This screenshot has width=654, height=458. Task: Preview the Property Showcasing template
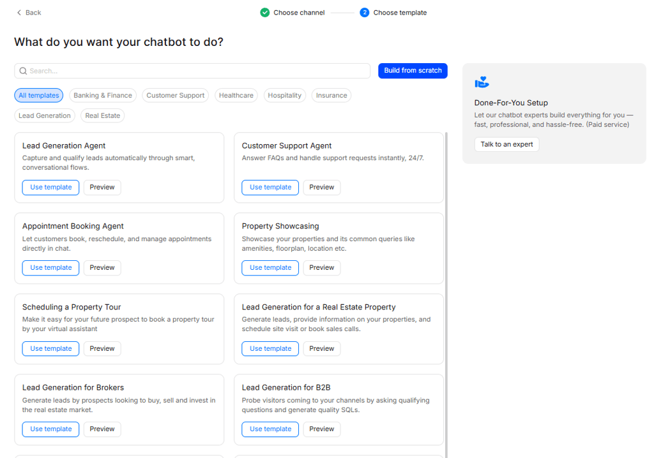[322, 267]
